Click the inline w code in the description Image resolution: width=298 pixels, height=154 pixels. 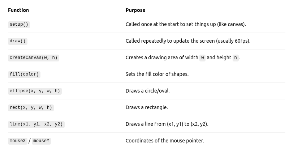[202, 58]
